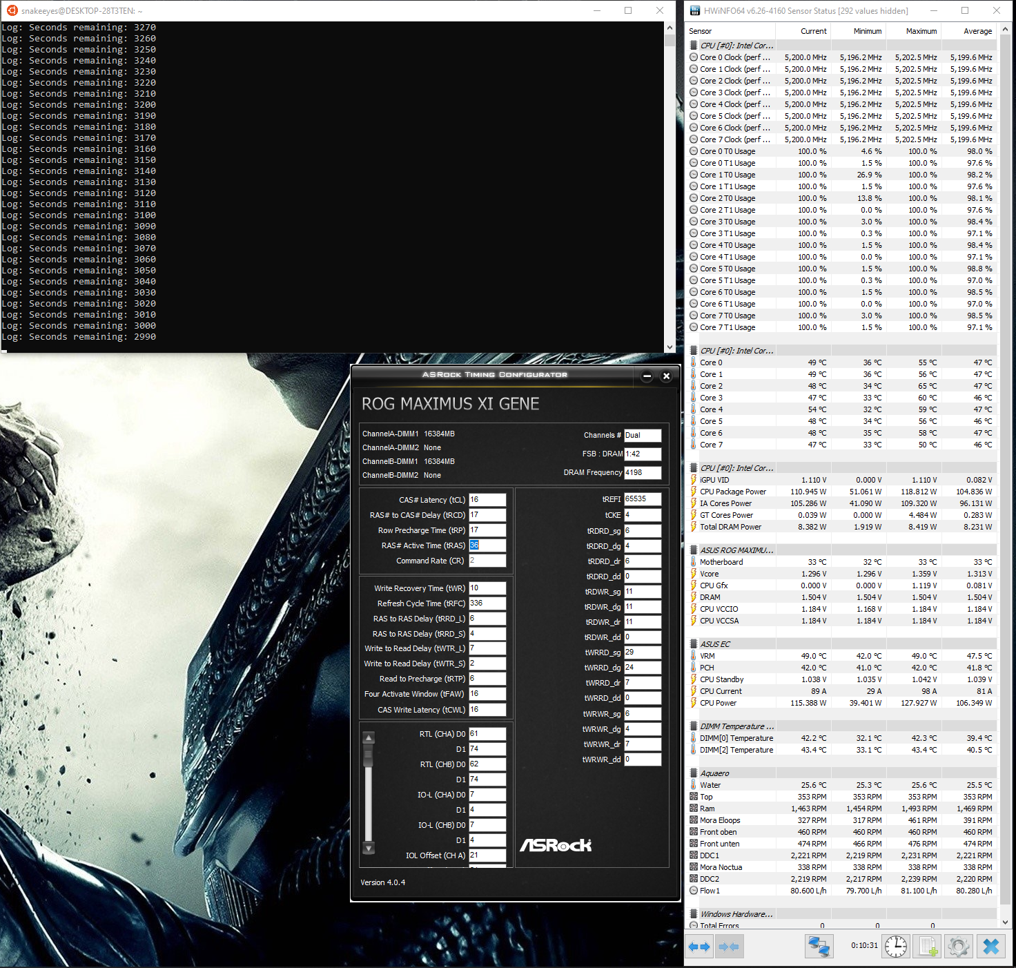Click the RTL (CHA) D0 field

pos(487,734)
